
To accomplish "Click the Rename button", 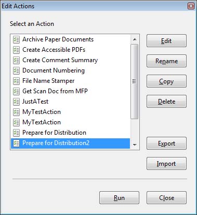I will (166, 61).
